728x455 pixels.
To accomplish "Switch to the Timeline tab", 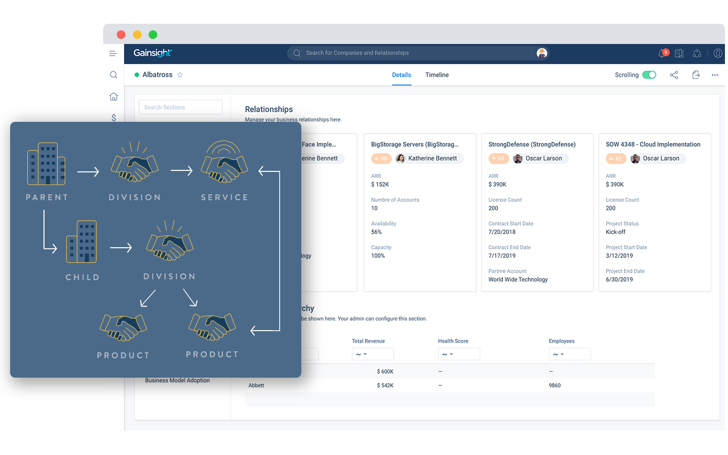I will point(437,75).
